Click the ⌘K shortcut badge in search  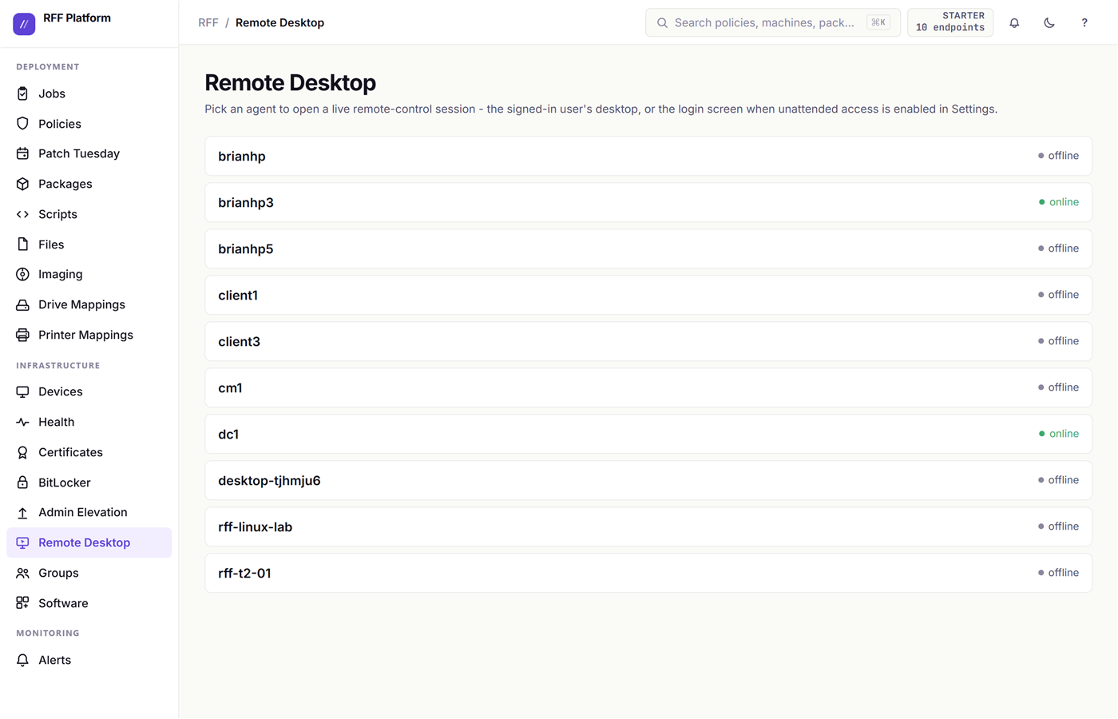[x=878, y=22]
